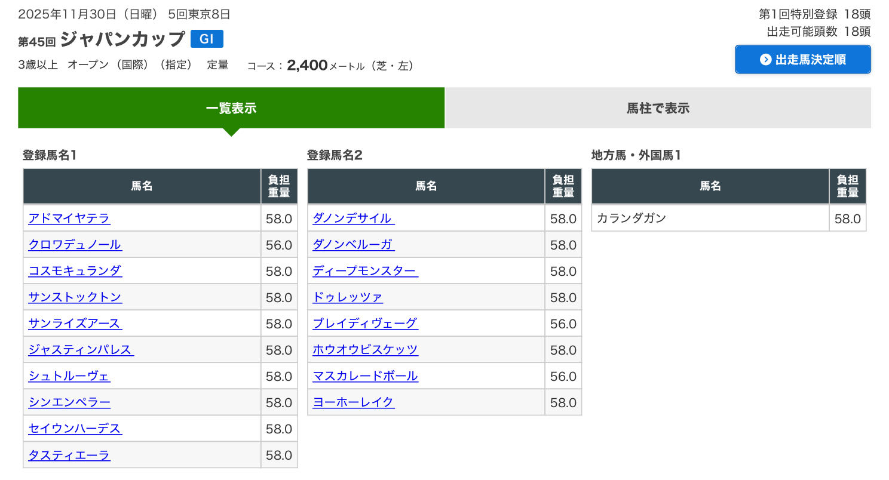The width and height of the screenshot is (889, 480).
Task: Open the ダノンベルーガ horse page
Action: 353,245
